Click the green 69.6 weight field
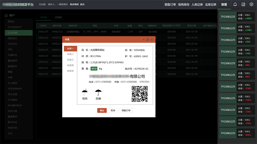This screenshot has height=144, width=257. point(94,69)
